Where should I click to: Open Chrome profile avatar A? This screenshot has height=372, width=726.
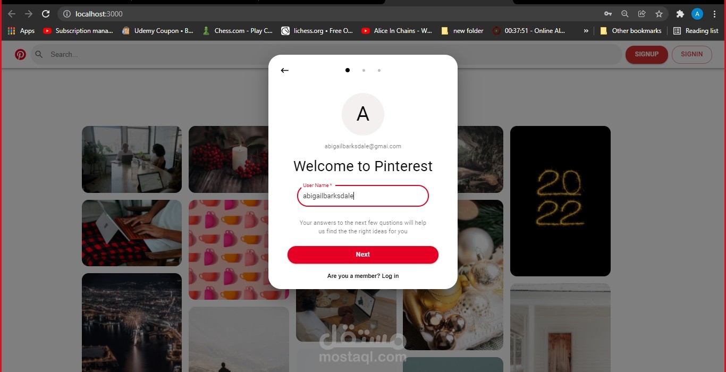click(x=697, y=14)
